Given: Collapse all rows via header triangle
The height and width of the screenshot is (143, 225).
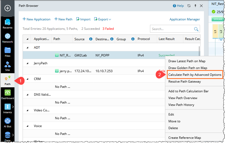Looking at the screenshot, I should (x=27, y=39).
